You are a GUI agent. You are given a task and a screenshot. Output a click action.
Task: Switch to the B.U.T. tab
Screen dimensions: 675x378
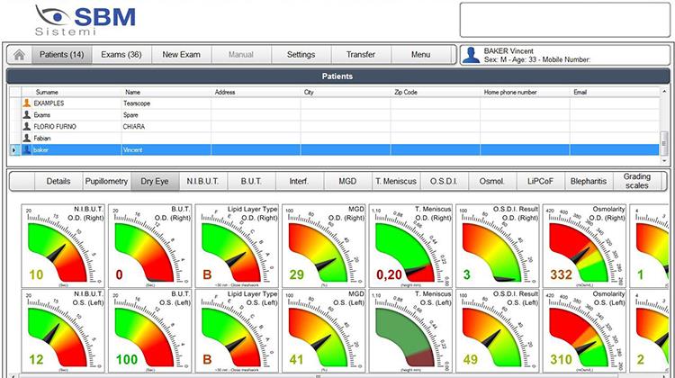point(251,181)
